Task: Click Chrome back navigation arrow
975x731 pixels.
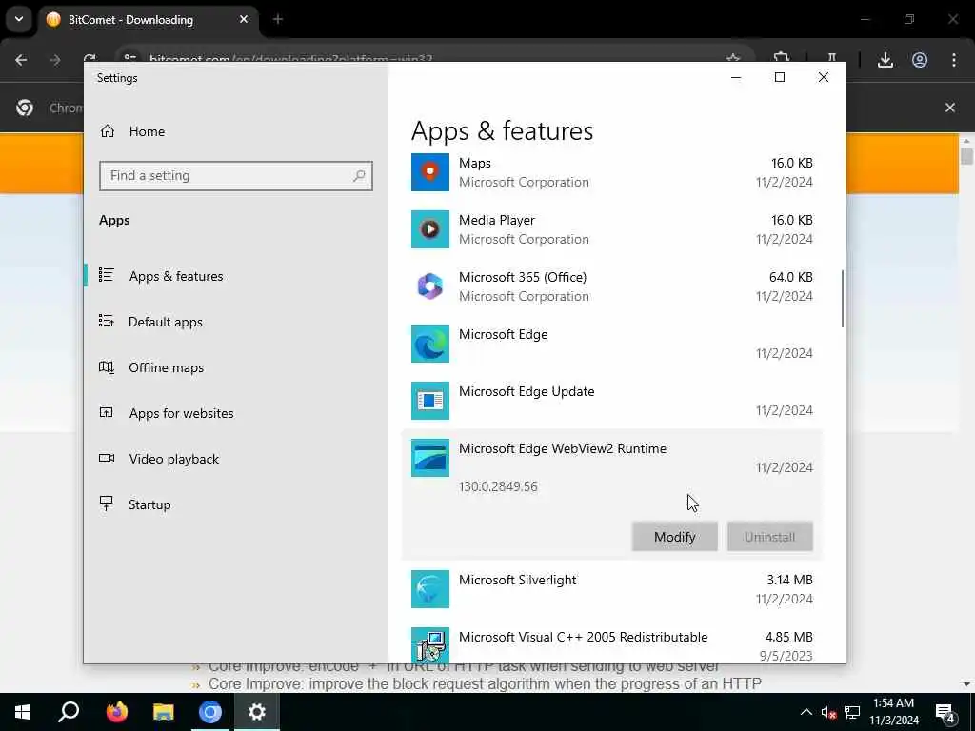Action: click(21, 60)
